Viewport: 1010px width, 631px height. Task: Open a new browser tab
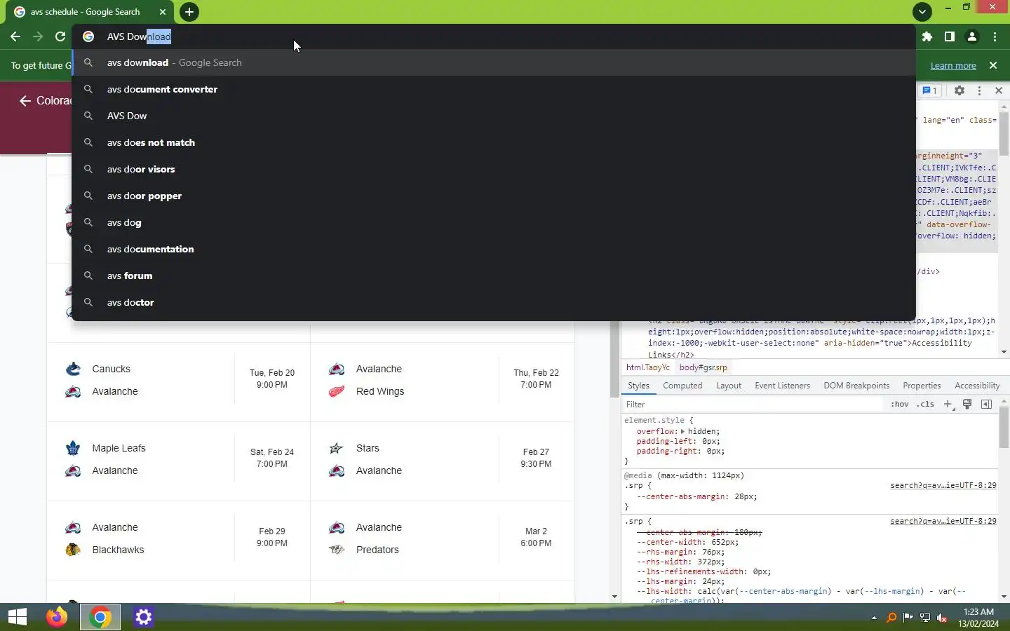click(x=189, y=12)
